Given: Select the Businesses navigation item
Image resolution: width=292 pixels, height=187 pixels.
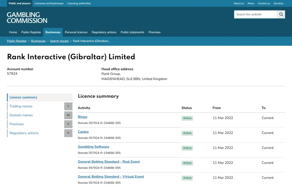Looking at the screenshot, I should [53, 32].
